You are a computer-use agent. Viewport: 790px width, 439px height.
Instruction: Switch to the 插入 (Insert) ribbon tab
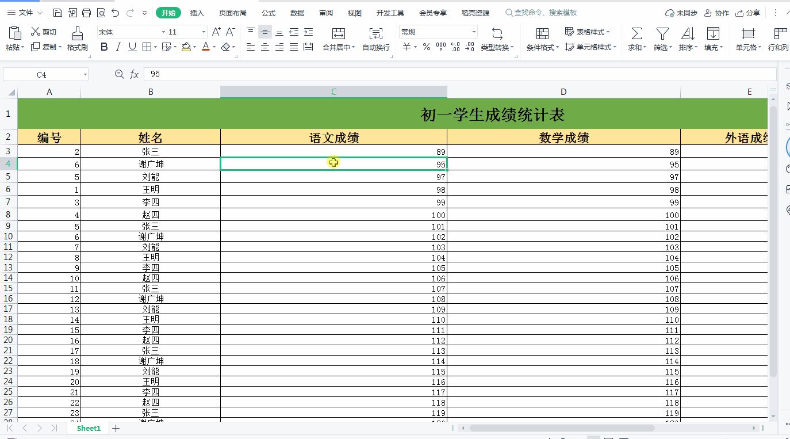tap(197, 13)
